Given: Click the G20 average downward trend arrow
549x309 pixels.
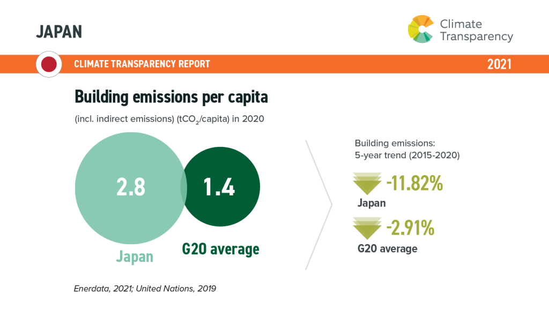Looking at the screenshot, I should pos(367,228).
